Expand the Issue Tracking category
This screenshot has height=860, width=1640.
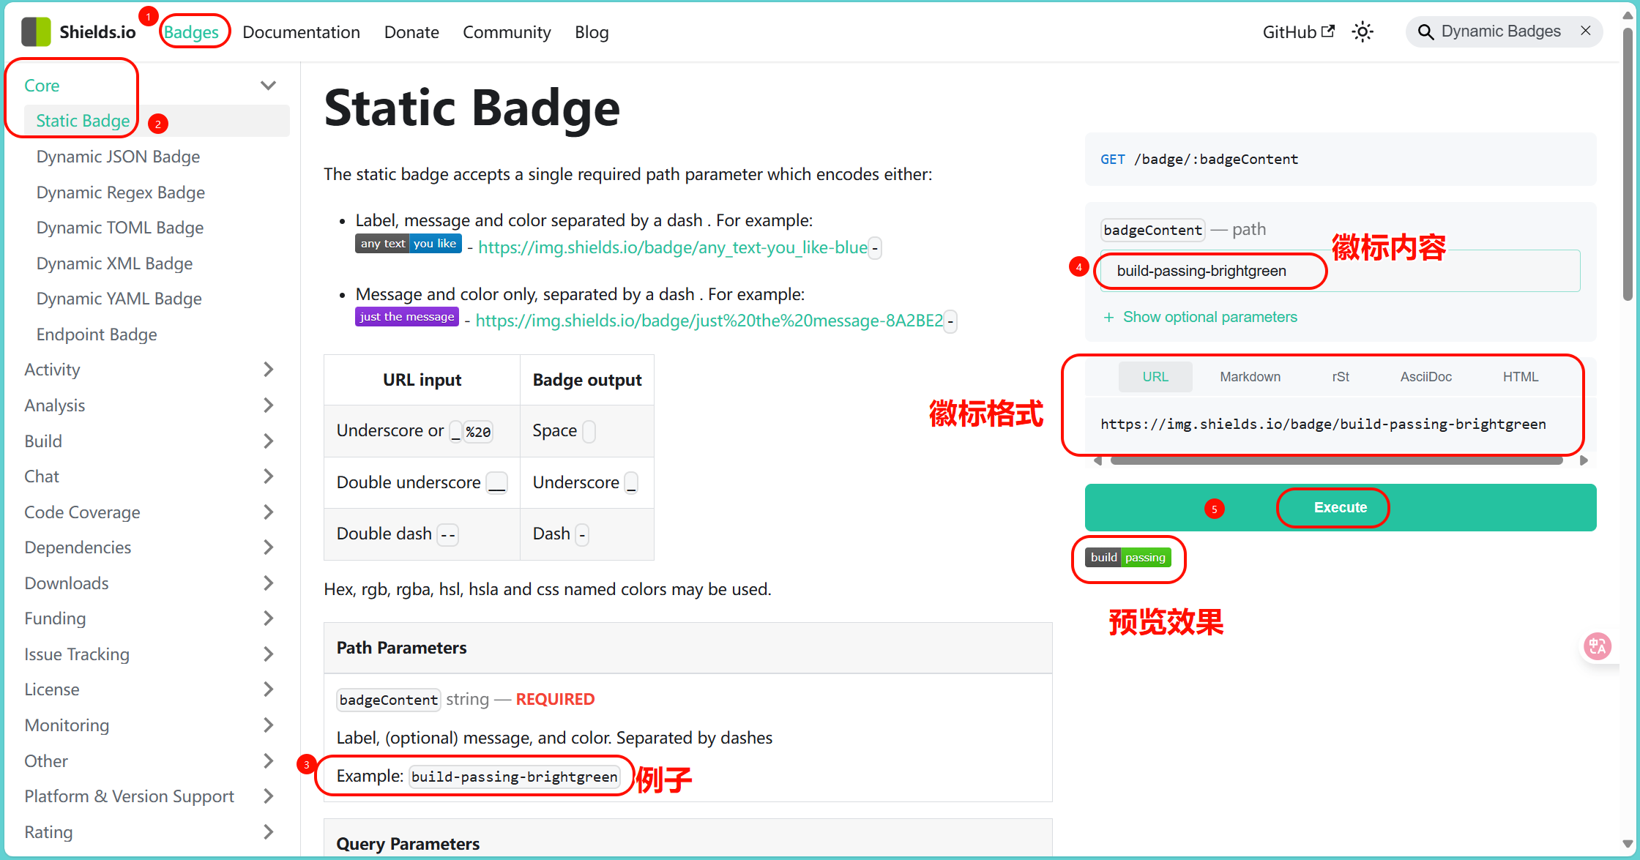(268, 654)
